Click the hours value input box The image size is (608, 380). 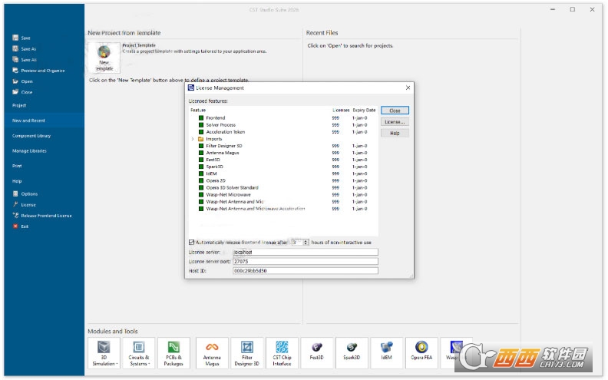(297, 243)
